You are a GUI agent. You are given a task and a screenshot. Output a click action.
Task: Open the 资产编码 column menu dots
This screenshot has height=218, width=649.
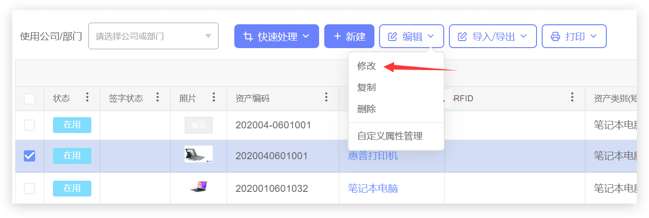click(x=326, y=97)
